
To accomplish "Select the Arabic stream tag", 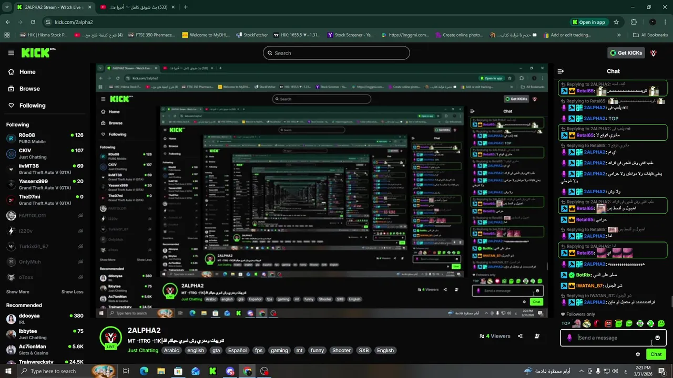I will tap(171, 350).
